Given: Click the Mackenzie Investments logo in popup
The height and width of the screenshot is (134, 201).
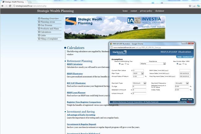Looking at the screenshot, I should click(119, 52).
